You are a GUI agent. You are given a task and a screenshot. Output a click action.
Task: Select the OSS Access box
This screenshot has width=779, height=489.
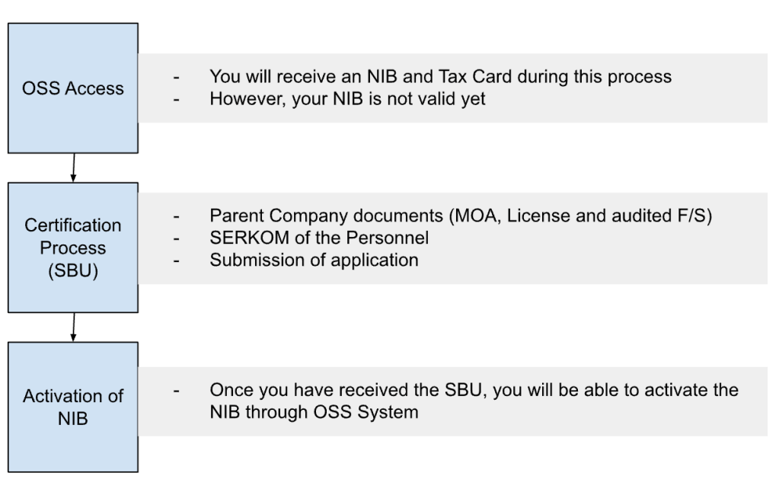pos(73,88)
